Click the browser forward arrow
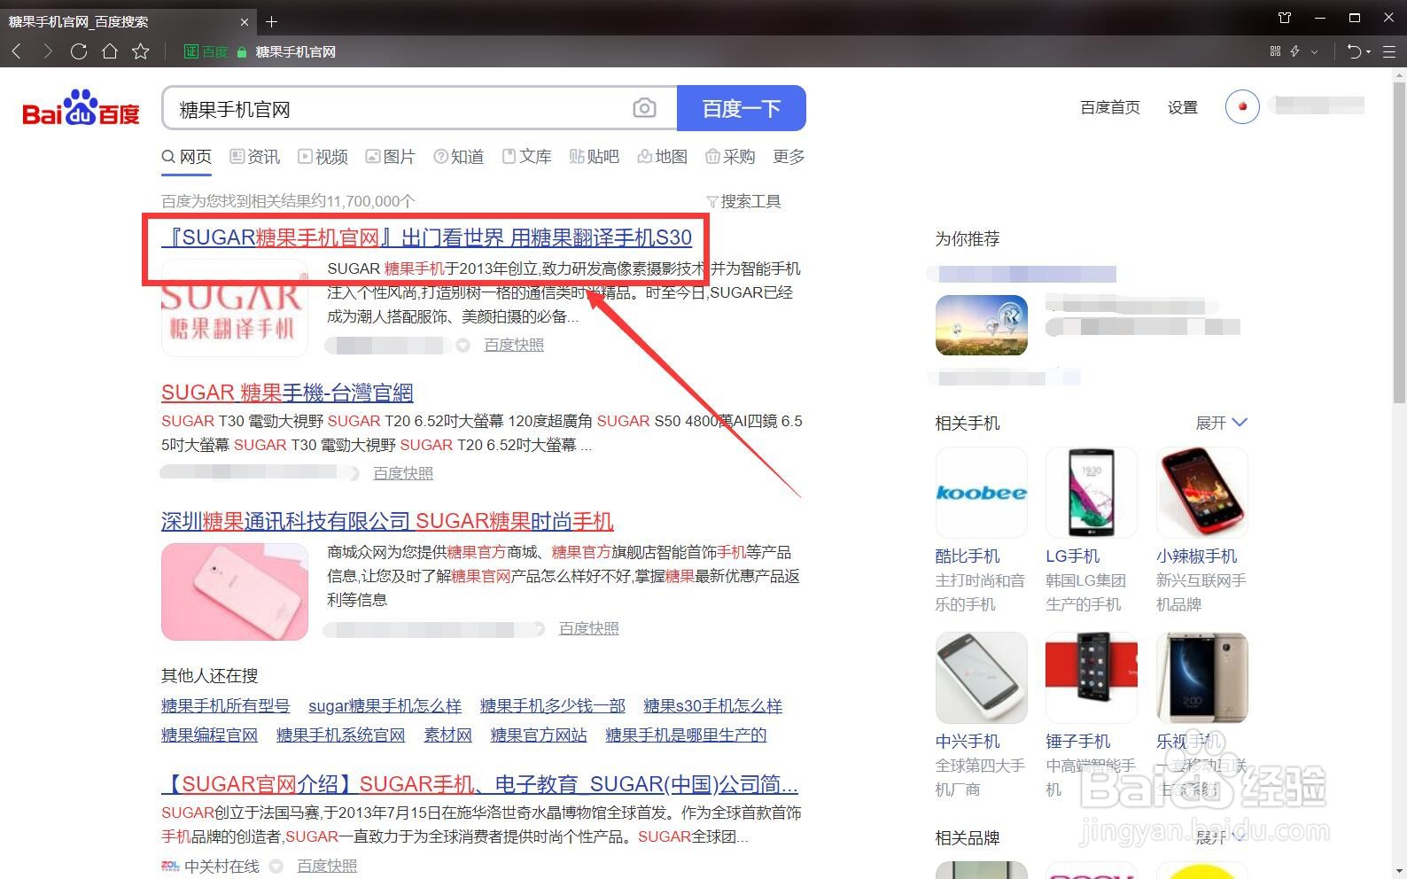 coord(48,51)
